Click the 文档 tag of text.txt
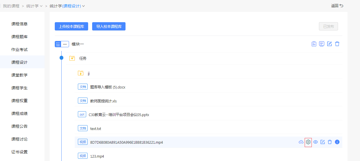 coord(83,128)
